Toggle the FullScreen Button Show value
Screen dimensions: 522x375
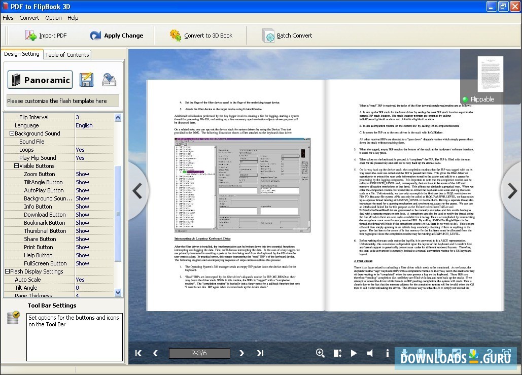(x=94, y=263)
